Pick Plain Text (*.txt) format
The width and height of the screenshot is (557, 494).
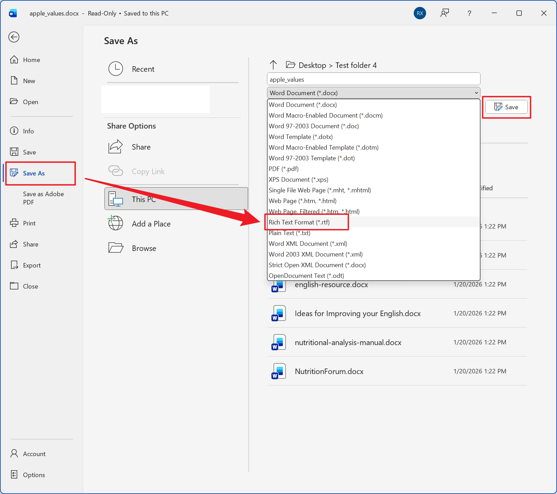coord(289,233)
